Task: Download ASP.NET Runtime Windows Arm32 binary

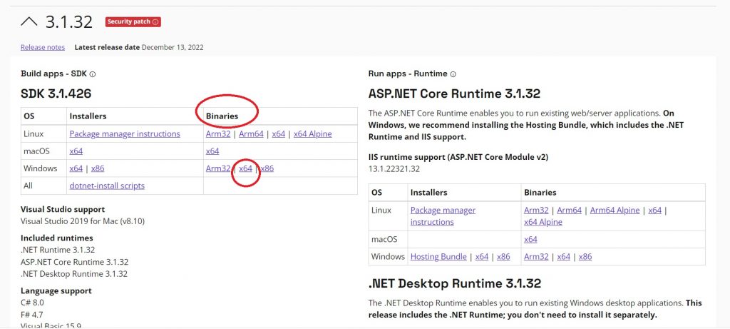Action: 536,256
